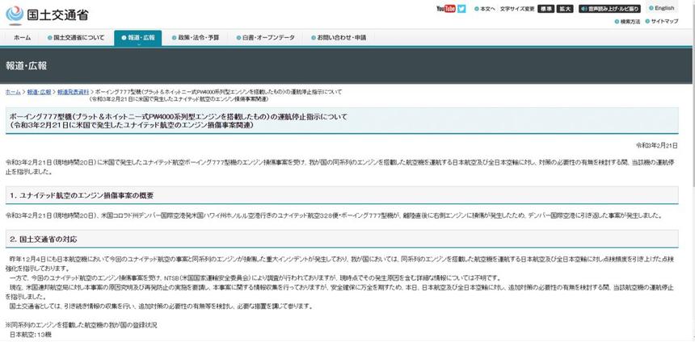The image size is (695, 342).
Task: Select the active 報道・広報 tab
Action: [x=138, y=38]
